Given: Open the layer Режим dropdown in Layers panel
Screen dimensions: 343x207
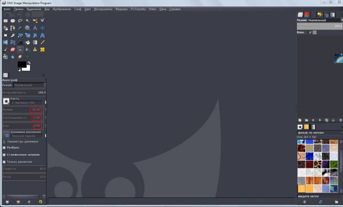Looking at the screenshot, I should point(325,20).
